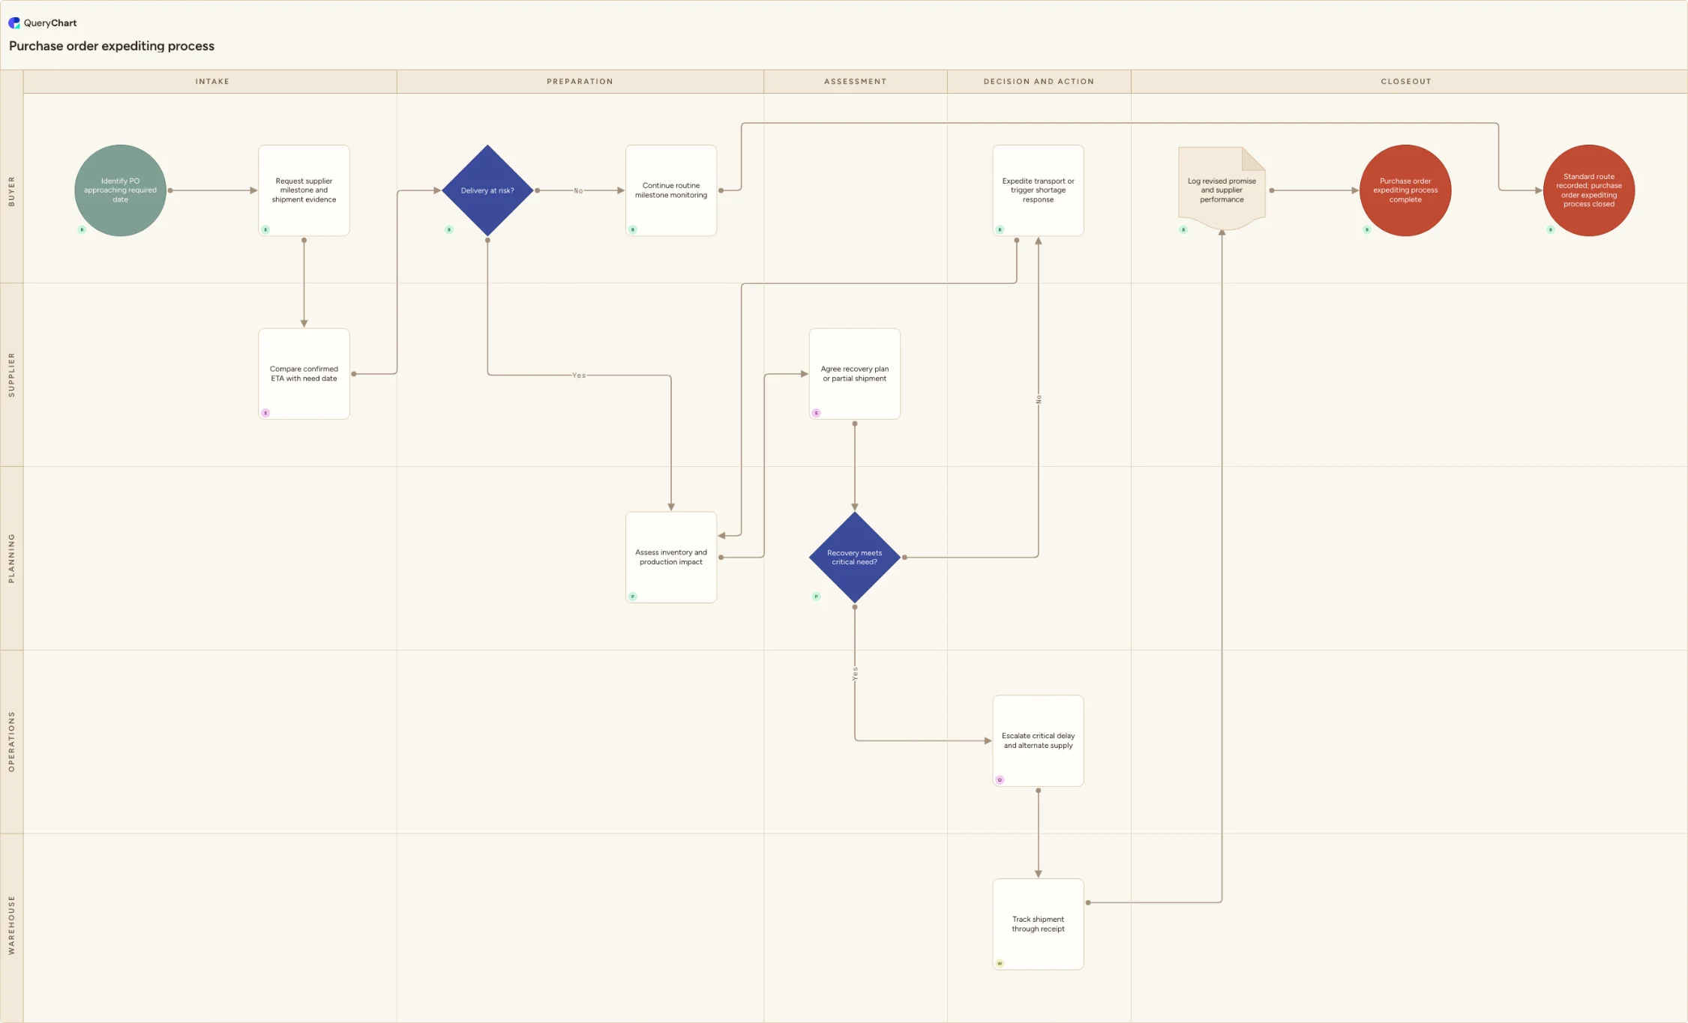Click supplier badge on 'Compare confirmed ETA' box
Screen dimensions: 1688x1023
pyautogui.click(x=265, y=413)
